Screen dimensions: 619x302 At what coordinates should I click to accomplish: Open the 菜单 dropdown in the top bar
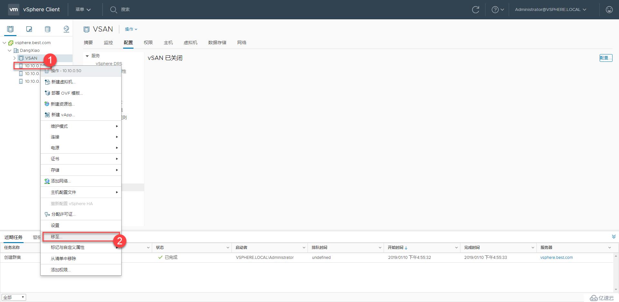[x=83, y=10]
